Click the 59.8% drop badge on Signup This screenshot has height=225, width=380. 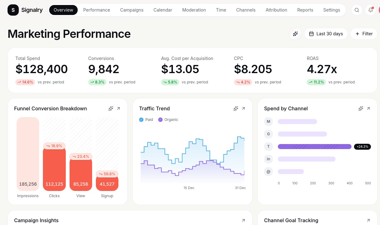point(107,174)
